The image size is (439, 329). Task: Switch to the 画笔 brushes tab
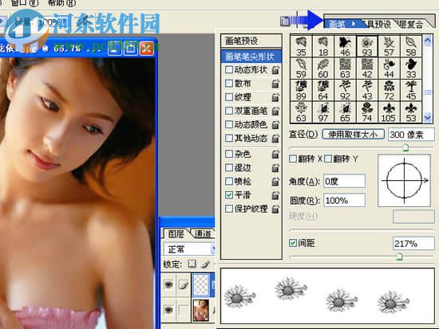pyautogui.click(x=337, y=24)
